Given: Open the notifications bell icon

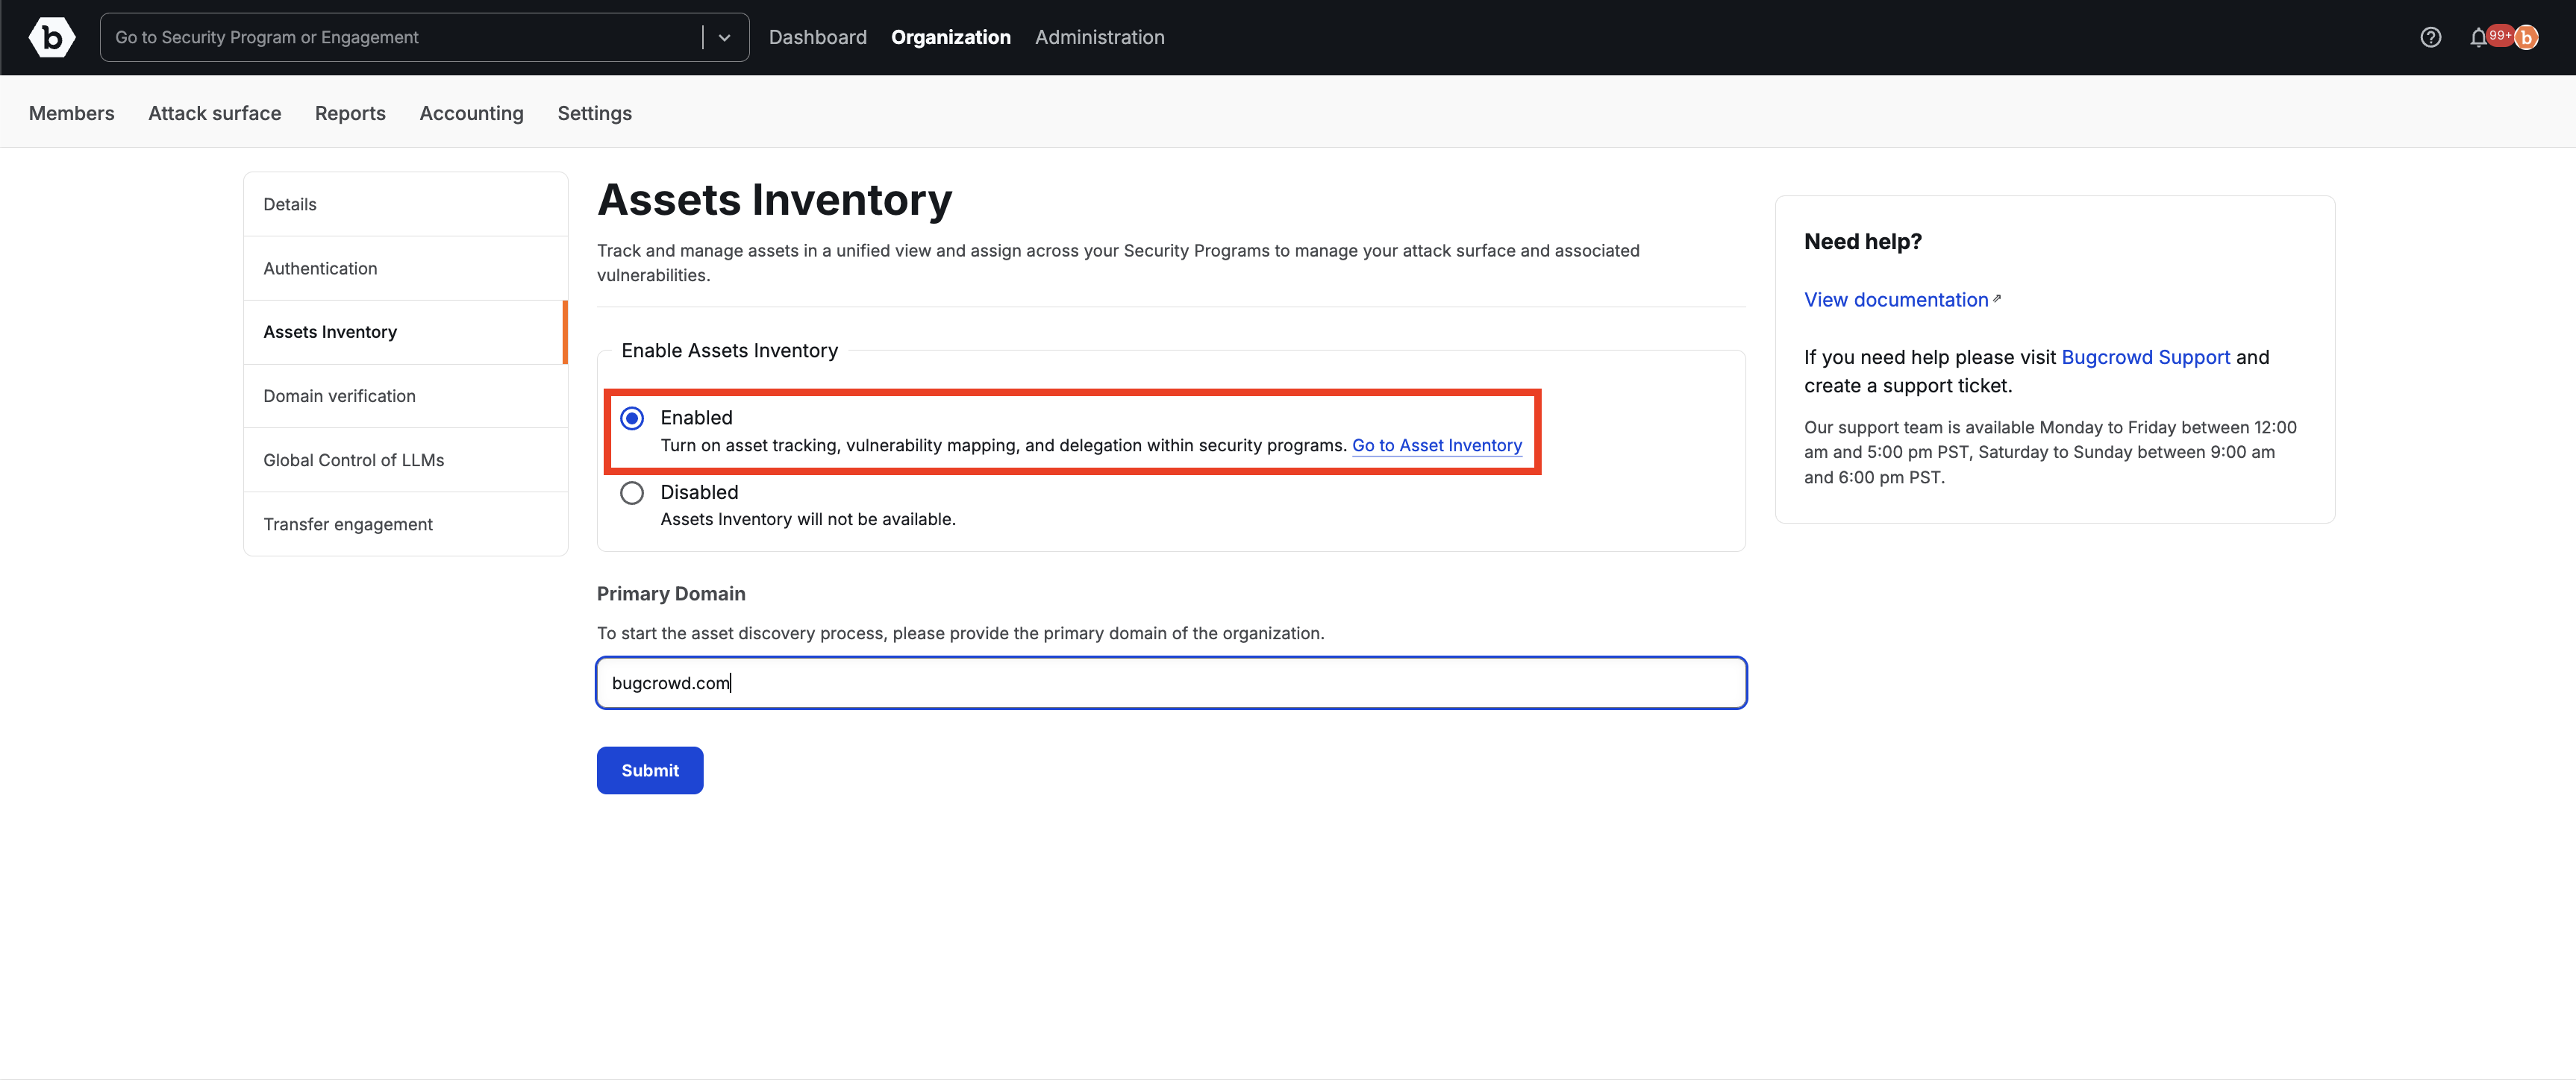Looking at the screenshot, I should pyautogui.click(x=2478, y=38).
